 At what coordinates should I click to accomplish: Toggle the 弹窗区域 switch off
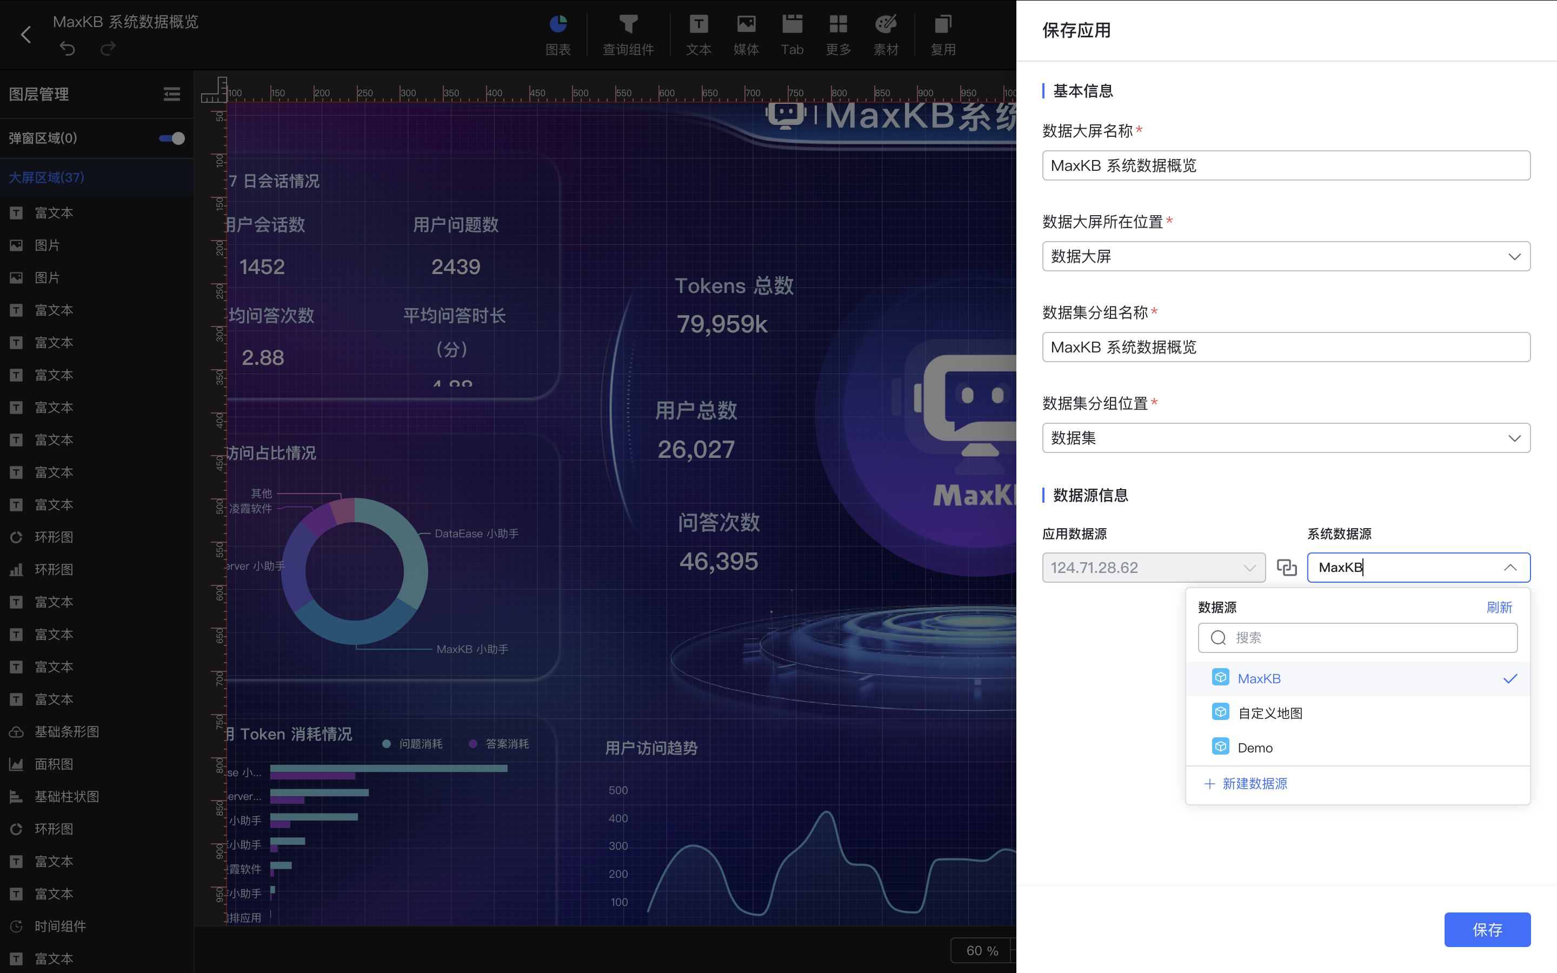pyautogui.click(x=170, y=138)
